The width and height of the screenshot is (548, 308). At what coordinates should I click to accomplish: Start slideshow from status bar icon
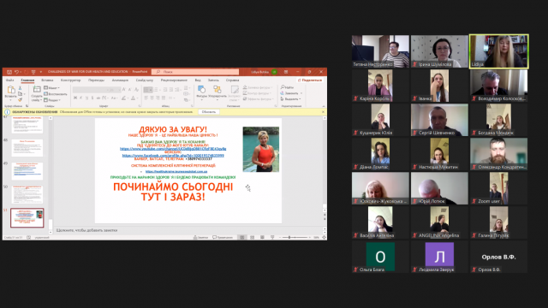point(272,238)
